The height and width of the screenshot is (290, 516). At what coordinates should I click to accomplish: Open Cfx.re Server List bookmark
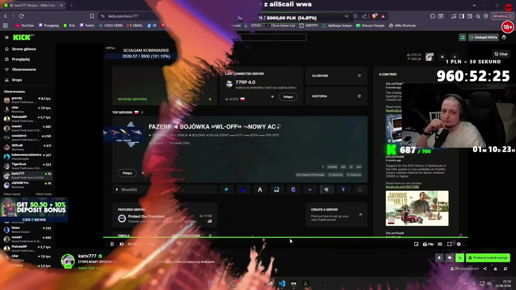click(280, 25)
